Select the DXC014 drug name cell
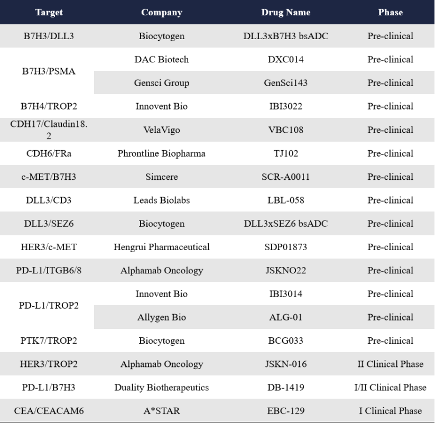Image resolution: width=435 pixels, height=423 pixels. [286, 59]
